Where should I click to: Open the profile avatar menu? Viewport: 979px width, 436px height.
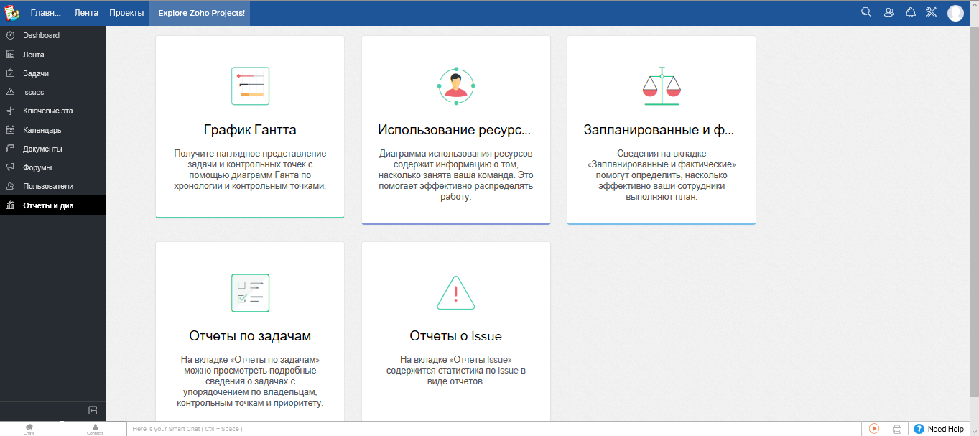(x=955, y=12)
